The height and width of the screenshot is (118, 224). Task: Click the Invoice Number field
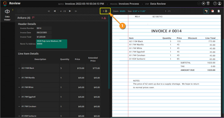pyautogui.click(x=44, y=28)
